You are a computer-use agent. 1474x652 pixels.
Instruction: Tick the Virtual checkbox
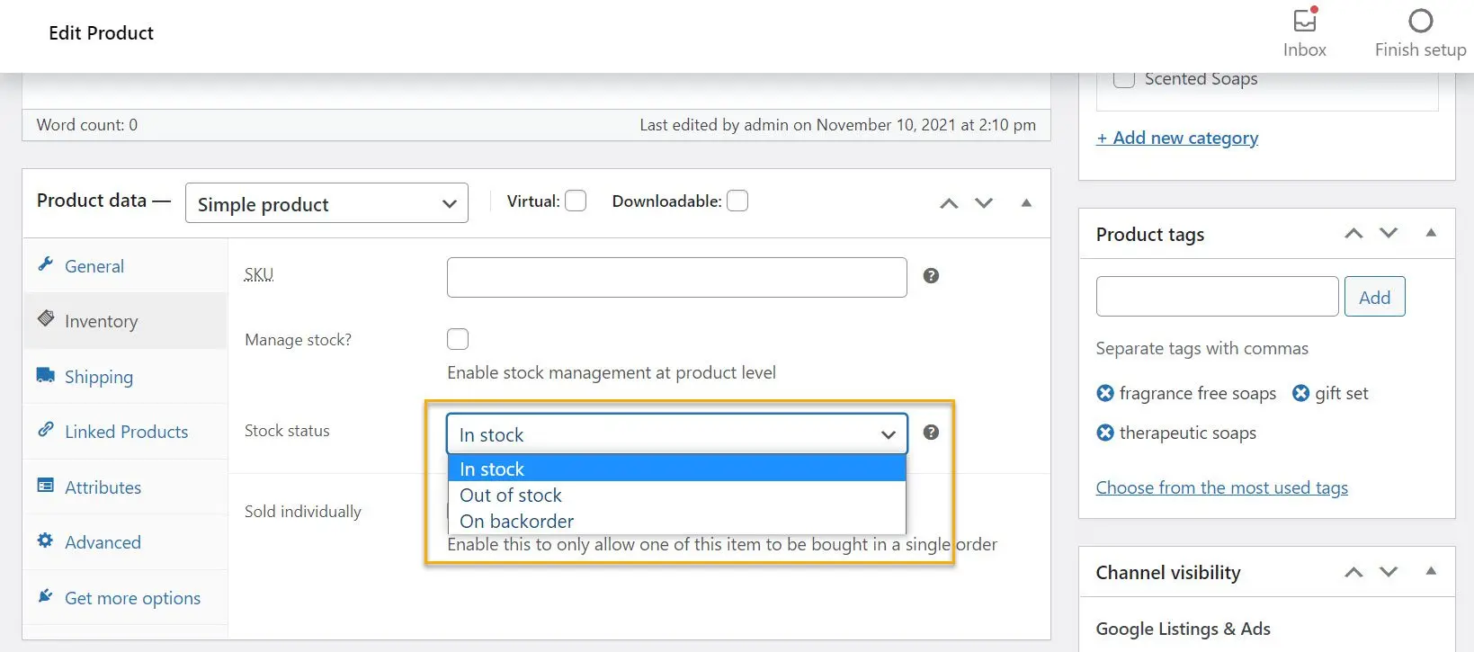coord(576,201)
